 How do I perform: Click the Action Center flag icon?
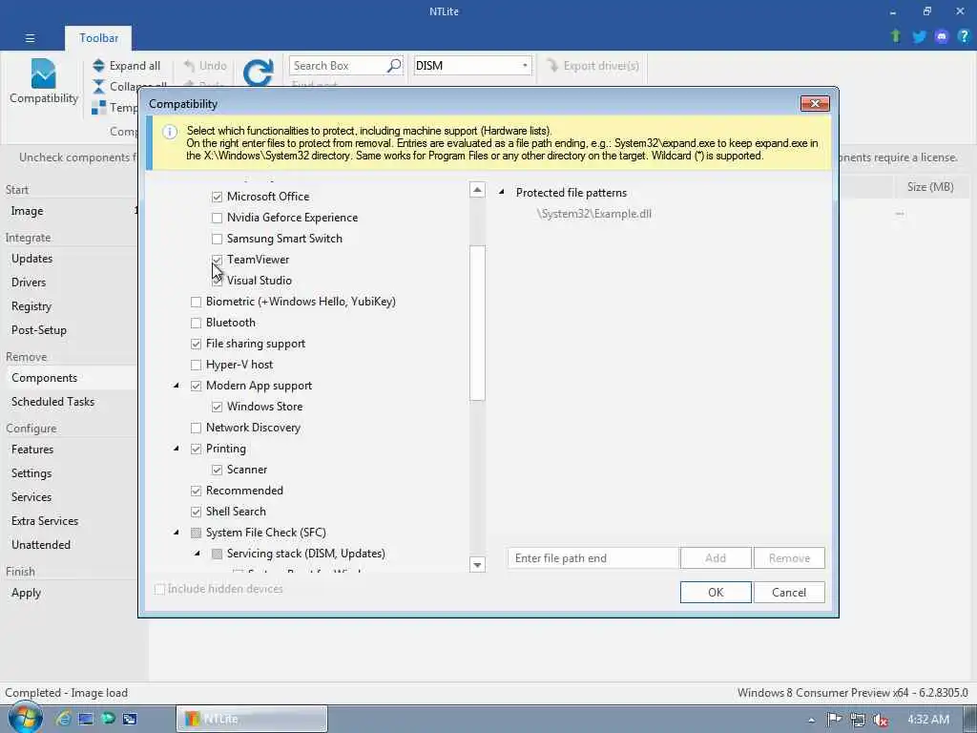pos(834,720)
